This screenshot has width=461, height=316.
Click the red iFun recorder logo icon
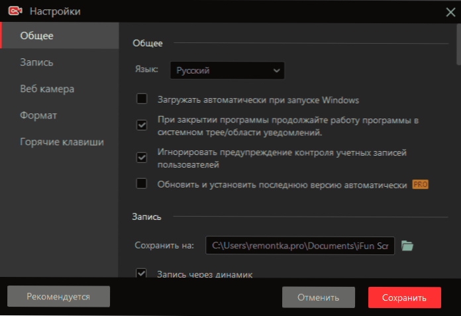[x=15, y=11]
